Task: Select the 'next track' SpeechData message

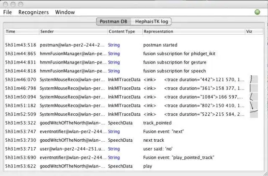Action: pos(134,140)
